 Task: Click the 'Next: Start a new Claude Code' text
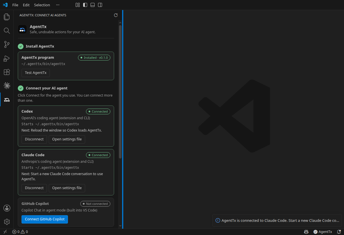[62, 177]
